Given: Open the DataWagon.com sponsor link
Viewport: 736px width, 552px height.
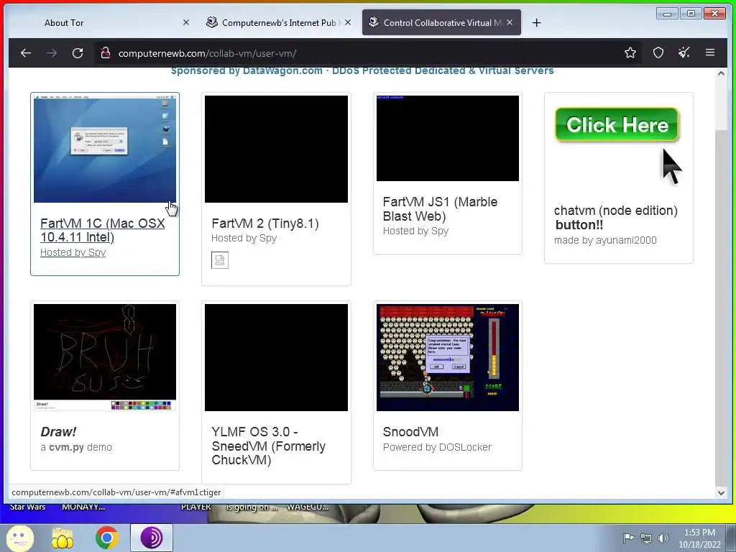Looking at the screenshot, I should click(362, 71).
